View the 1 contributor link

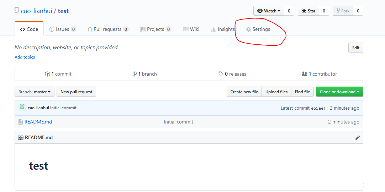coord(320,74)
